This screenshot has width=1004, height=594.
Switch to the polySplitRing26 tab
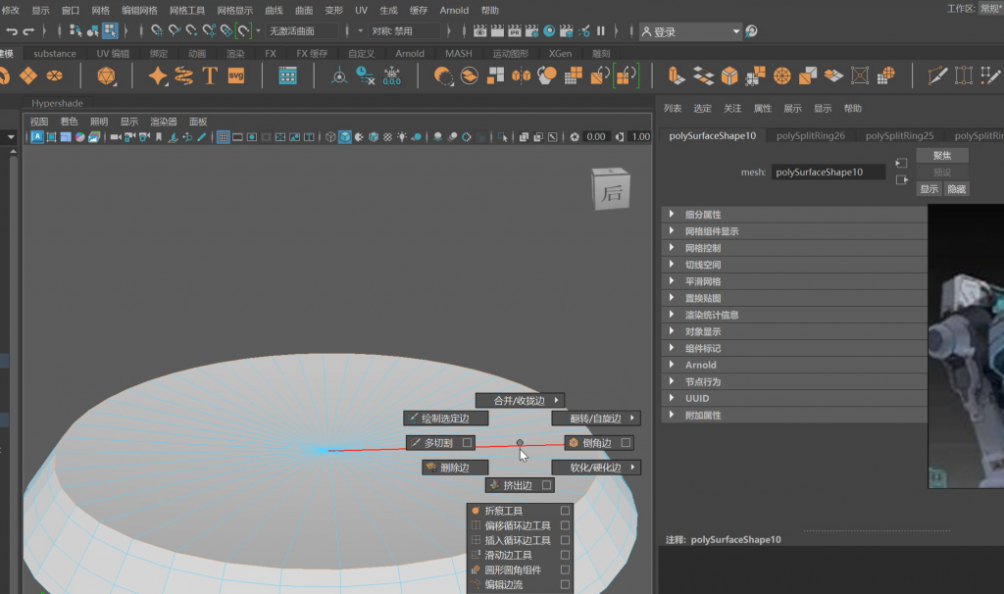(x=811, y=135)
